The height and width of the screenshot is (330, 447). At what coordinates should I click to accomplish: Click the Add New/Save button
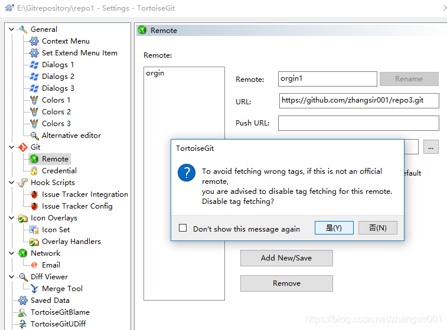tap(286, 258)
